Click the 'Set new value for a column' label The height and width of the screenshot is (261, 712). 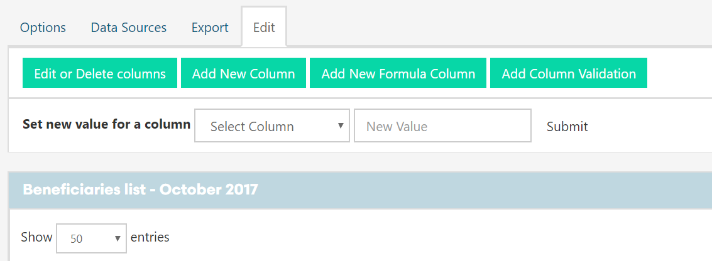106,124
